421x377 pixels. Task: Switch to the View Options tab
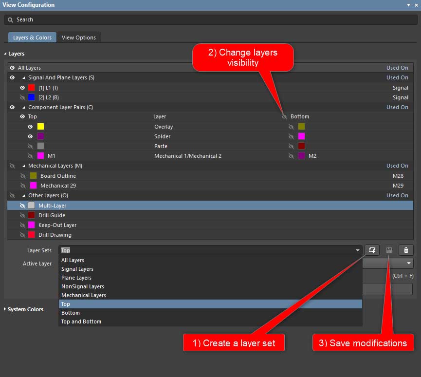(79, 38)
